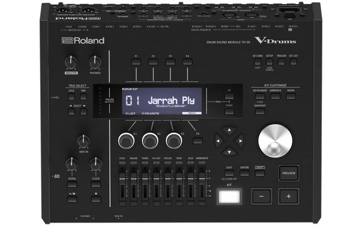
Task: Decrease value with minus button
Action: pyautogui.click(x=261, y=197)
